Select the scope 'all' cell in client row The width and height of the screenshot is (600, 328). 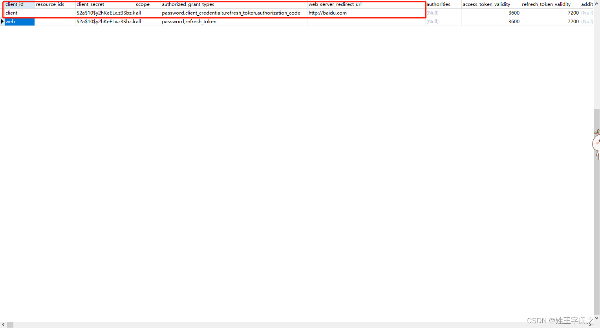click(x=148, y=13)
